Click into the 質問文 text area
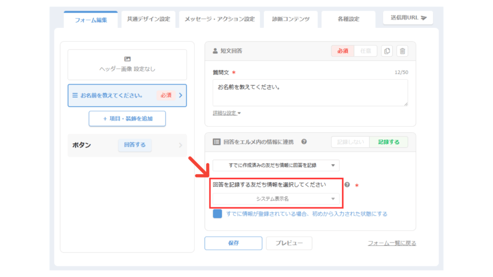Image resolution: width=493 pixels, height=277 pixels. [310, 92]
